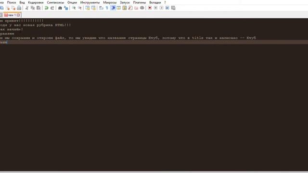Click the Zoom Out toolbar icon
This screenshot has width=308, height=173.
[80, 8]
